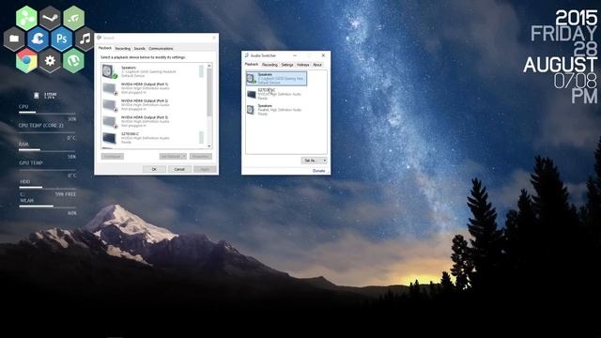Click NVIDIA HDMI Output (Port 2) device icon

pyautogui.click(x=110, y=104)
